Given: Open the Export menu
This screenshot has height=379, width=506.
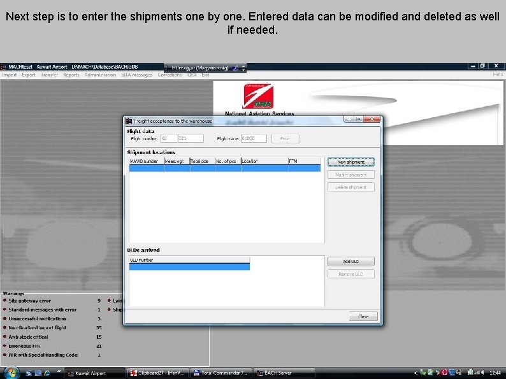Looking at the screenshot, I should 29,75.
